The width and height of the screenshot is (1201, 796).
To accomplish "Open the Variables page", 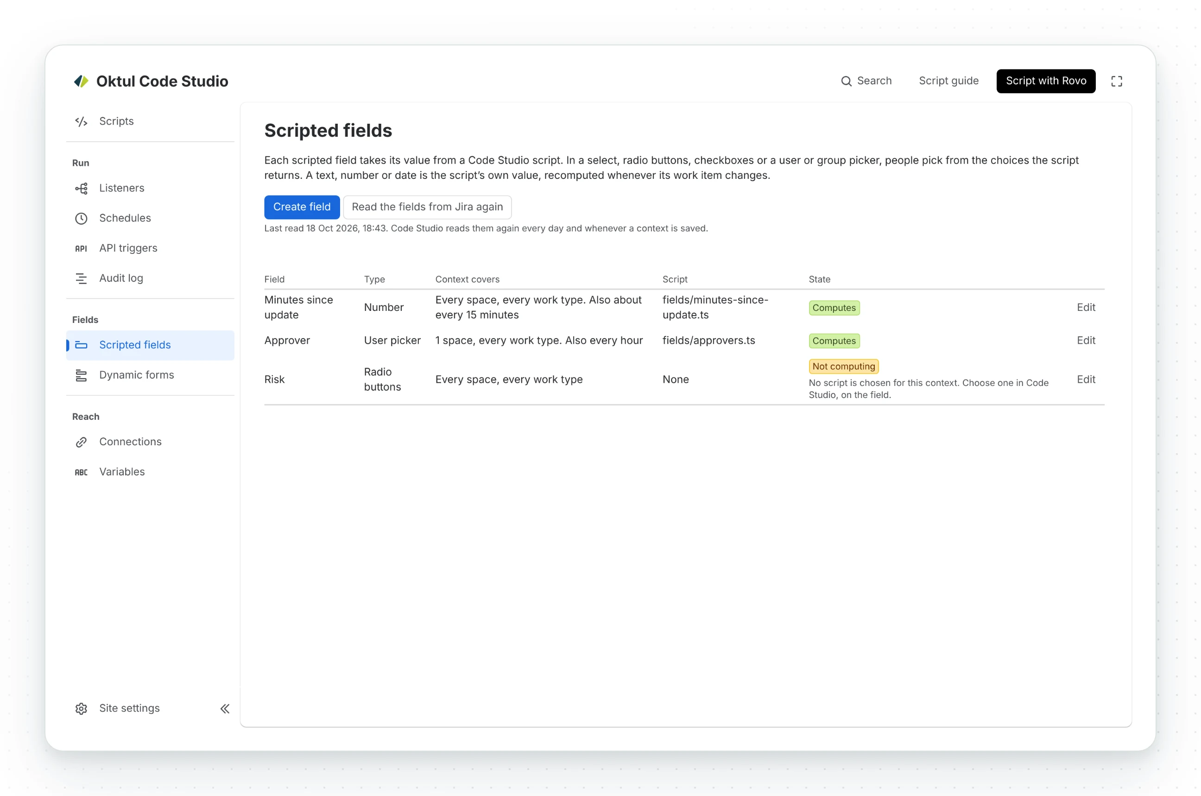I will click(x=150, y=472).
